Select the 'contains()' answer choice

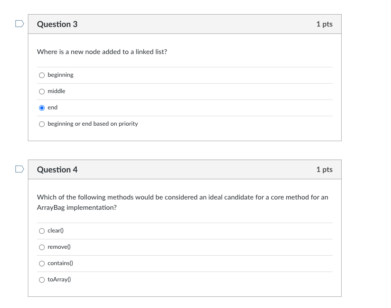coord(42,263)
